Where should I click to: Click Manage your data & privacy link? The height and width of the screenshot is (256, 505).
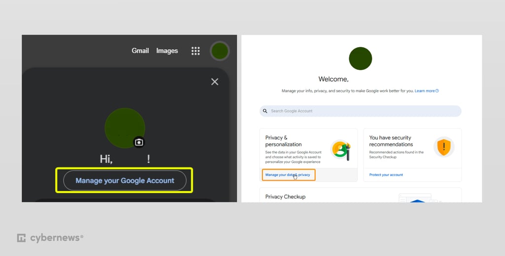[288, 175]
